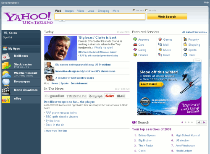Screen dimensions: 210x154
Task: Switch to the Video search tab
Action: point(81,11)
